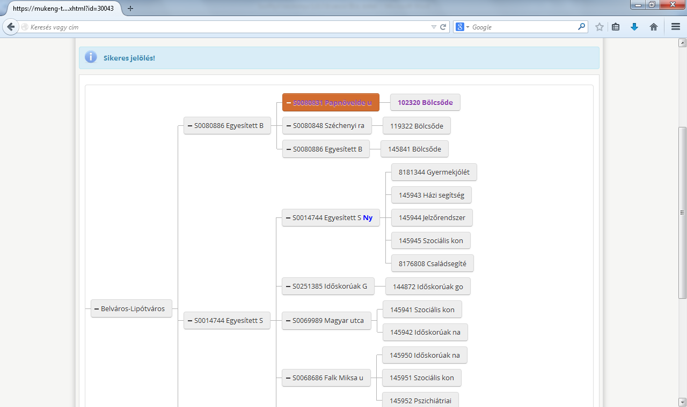Collapse highlighted S0080831 Papnövelde u node
The height and width of the screenshot is (407, 687).
click(289, 102)
